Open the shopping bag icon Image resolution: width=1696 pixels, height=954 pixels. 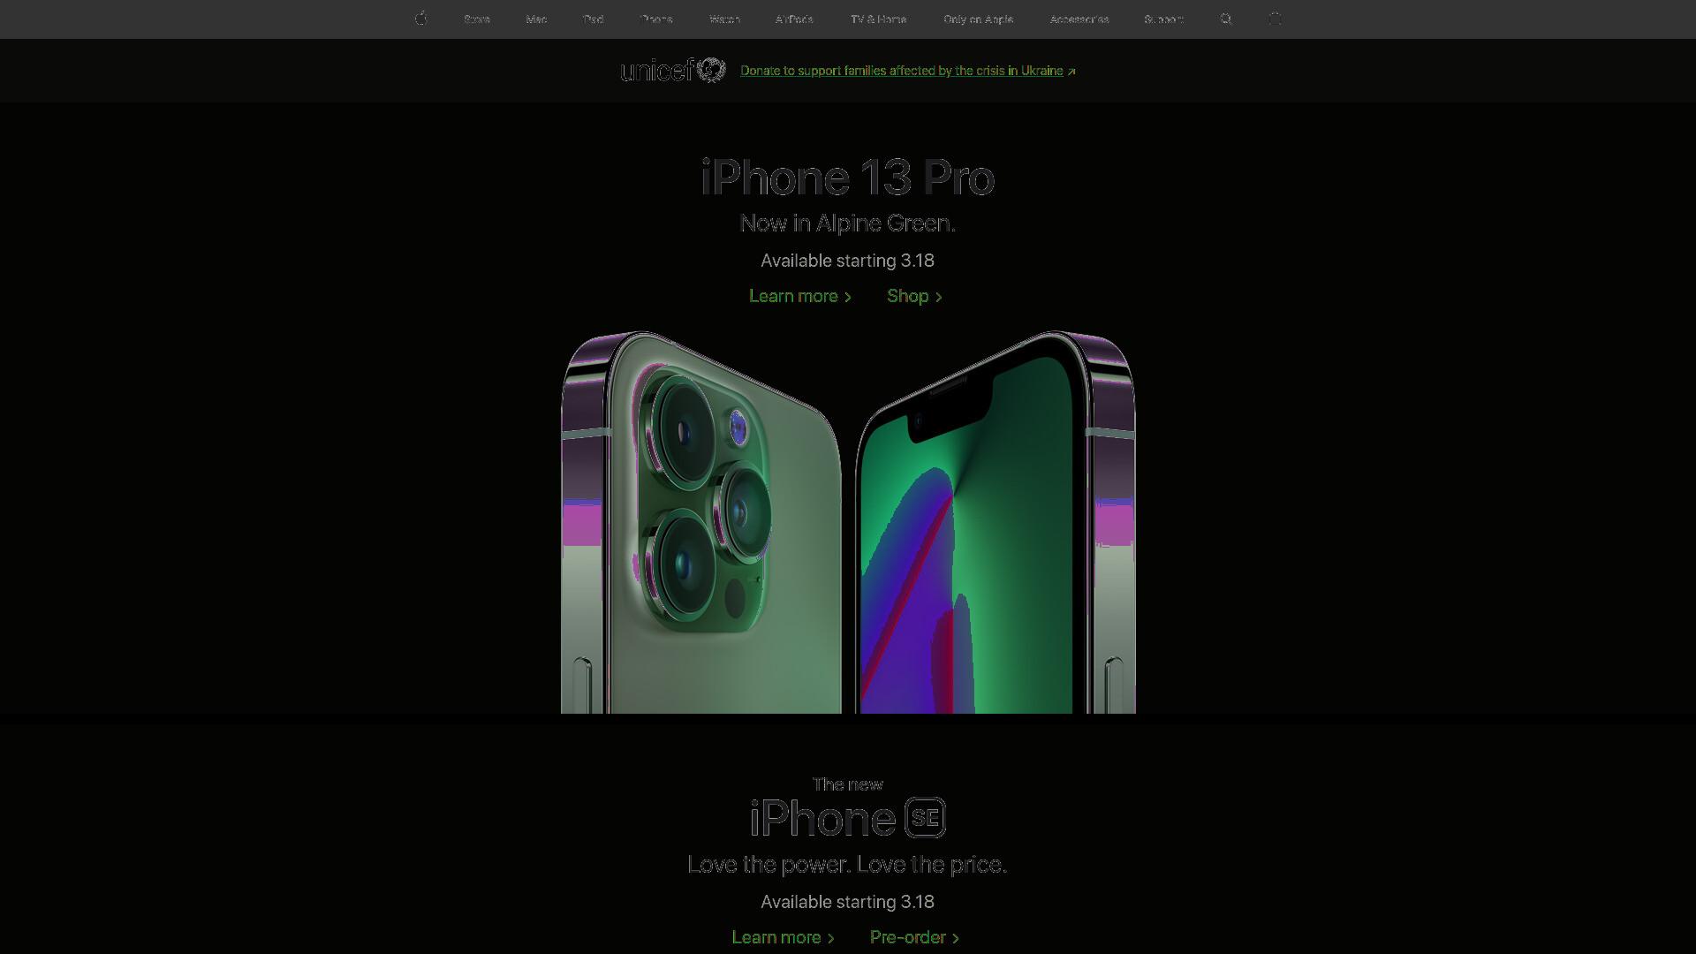tap(1275, 19)
